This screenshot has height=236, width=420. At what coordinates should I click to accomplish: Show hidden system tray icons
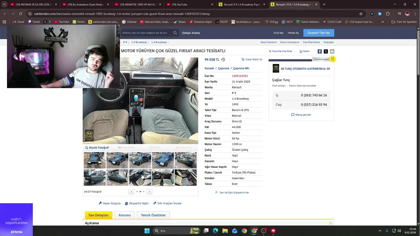point(380,231)
